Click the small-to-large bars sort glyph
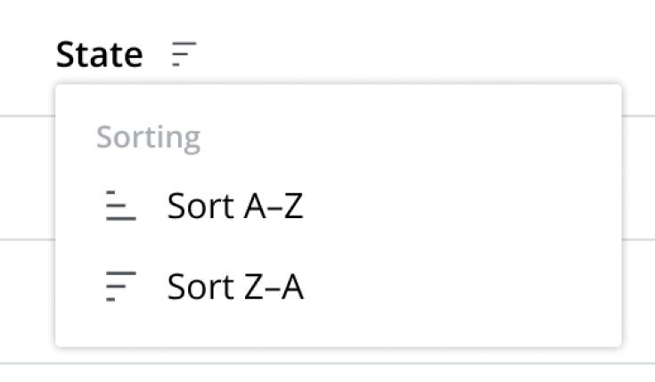655x382 pixels. click(121, 206)
